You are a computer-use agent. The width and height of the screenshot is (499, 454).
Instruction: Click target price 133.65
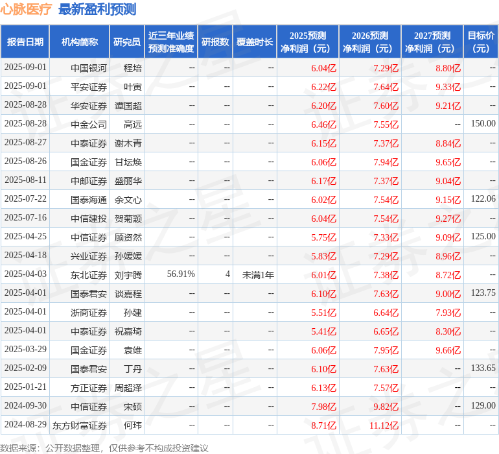click(483, 368)
